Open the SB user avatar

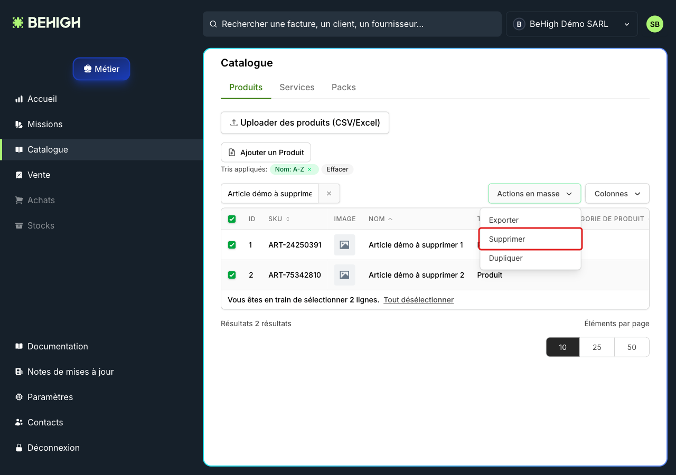(654, 24)
